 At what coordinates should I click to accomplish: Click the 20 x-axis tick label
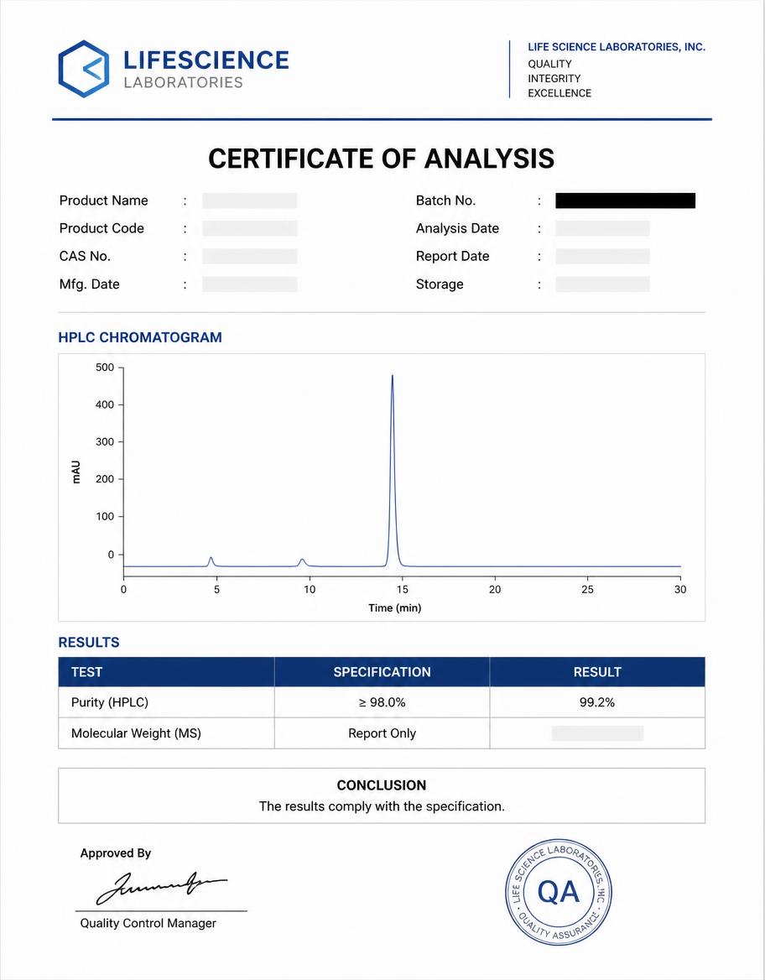pyautogui.click(x=495, y=589)
